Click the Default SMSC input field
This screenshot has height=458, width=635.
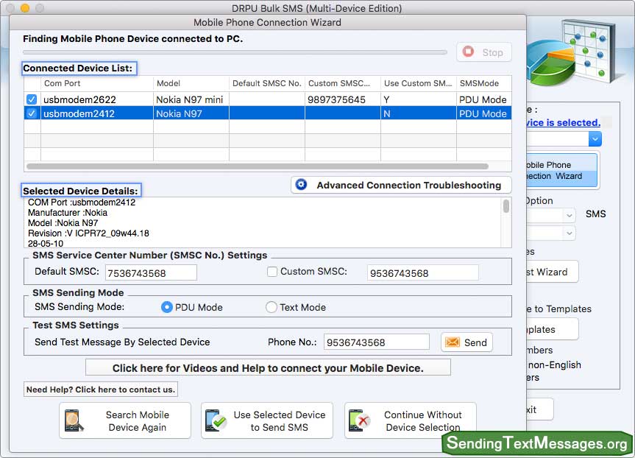pos(151,272)
